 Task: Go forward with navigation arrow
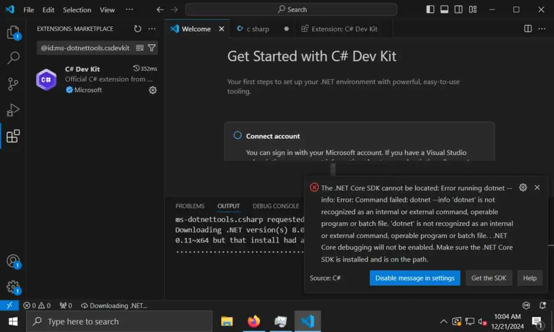174,10
